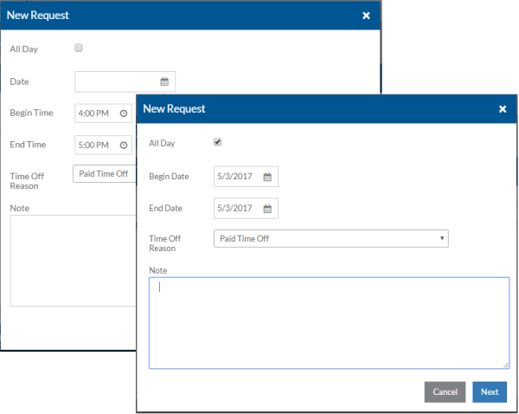Viewport: 519px width, 414px height.
Task: Enable the unchecked All Day checkbox
Action: click(79, 49)
